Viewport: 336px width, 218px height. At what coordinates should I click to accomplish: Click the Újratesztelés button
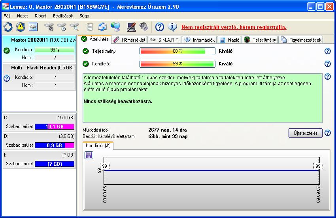click(305, 133)
